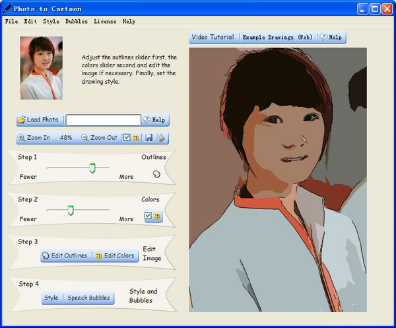Click the Photo to Cartoon pencil title icon
396x328 pixels.
pyautogui.click(x=7, y=9)
